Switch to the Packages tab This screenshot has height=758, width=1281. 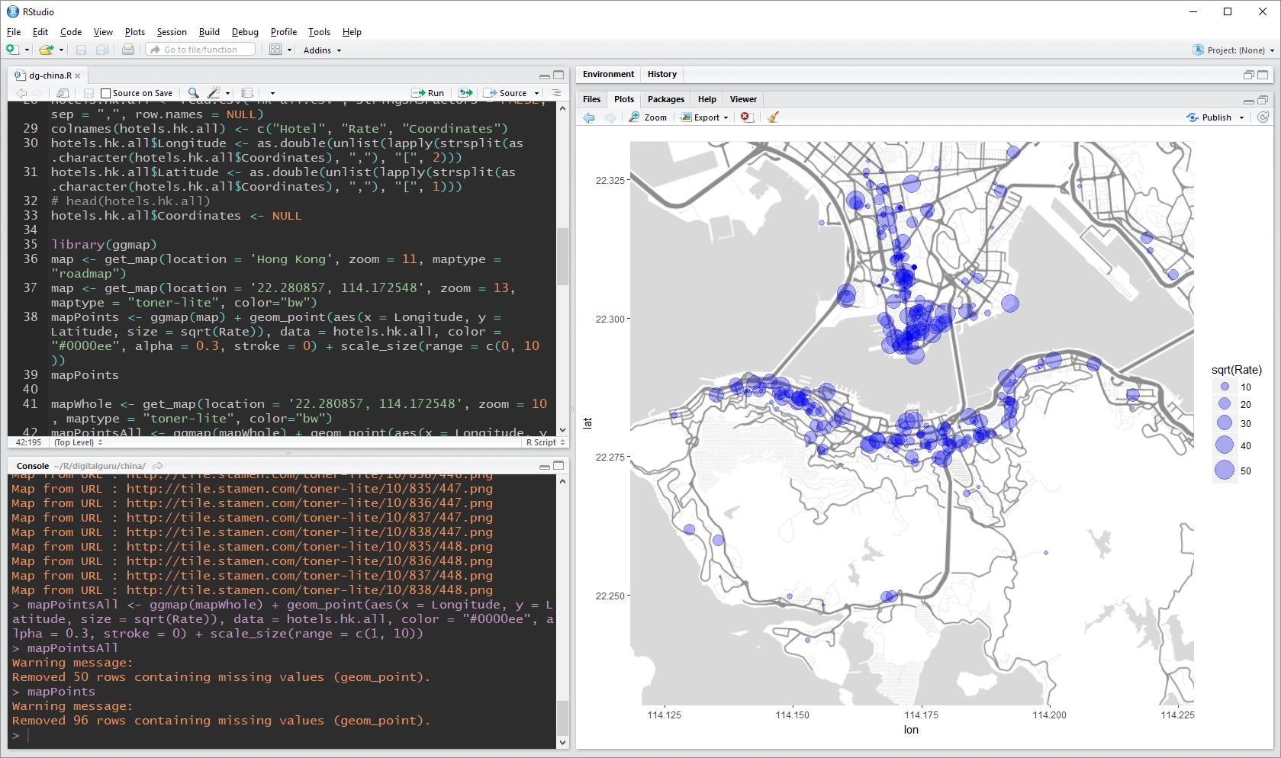666,99
